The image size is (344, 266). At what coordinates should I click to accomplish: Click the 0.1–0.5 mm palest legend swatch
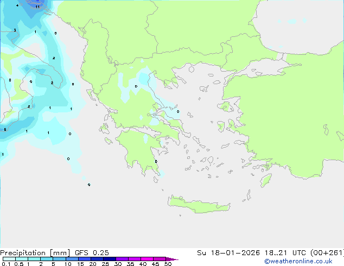click(x=9, y=259)
